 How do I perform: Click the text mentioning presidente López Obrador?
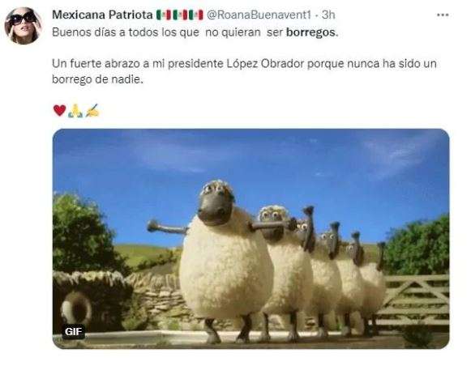point(244,64)
